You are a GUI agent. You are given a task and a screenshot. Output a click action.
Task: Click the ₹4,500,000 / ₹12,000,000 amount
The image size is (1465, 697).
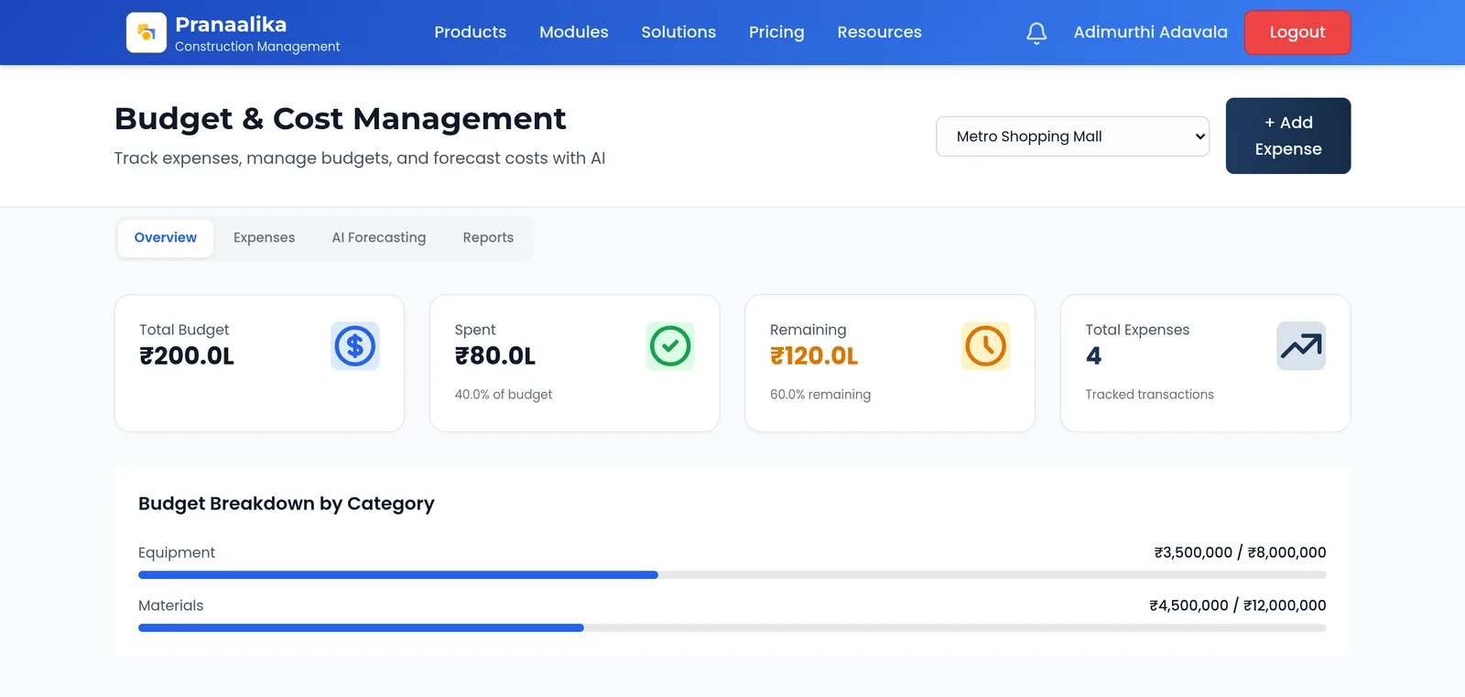pyautogui.click(x=1238, y=605)
